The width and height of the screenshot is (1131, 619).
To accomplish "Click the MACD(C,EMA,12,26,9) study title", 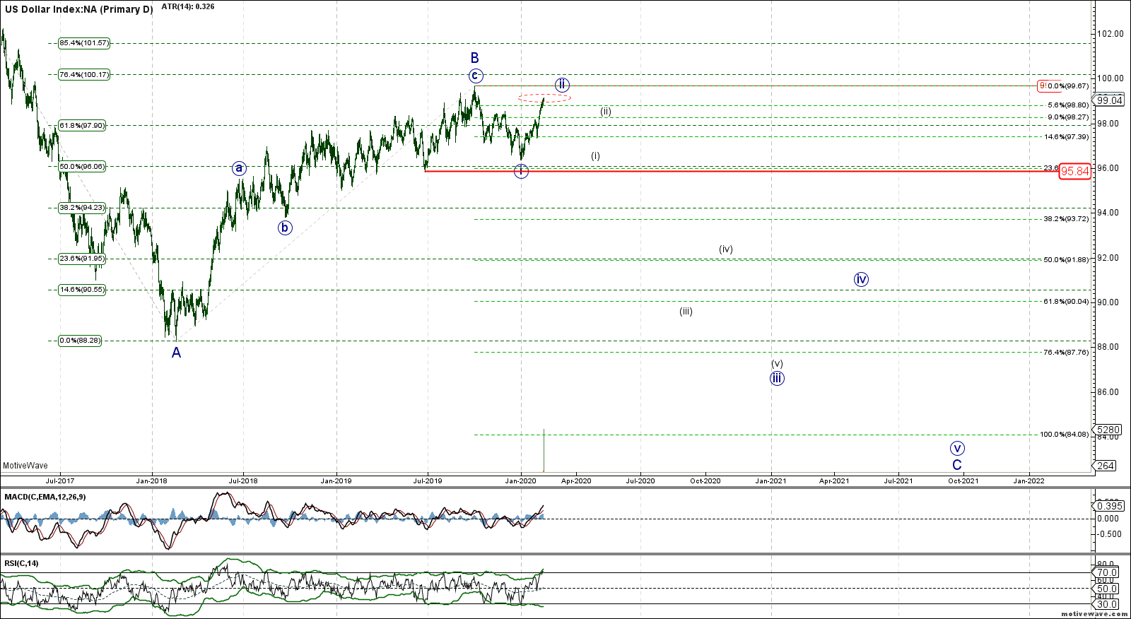I will point(45,497).
